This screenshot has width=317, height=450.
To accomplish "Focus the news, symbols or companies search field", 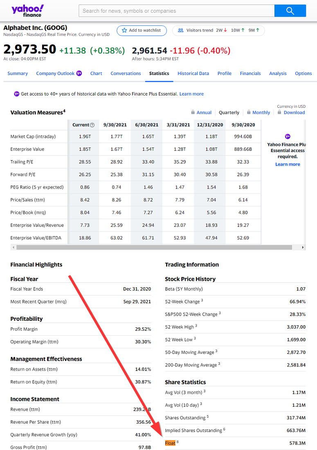I will coord(176,11).
